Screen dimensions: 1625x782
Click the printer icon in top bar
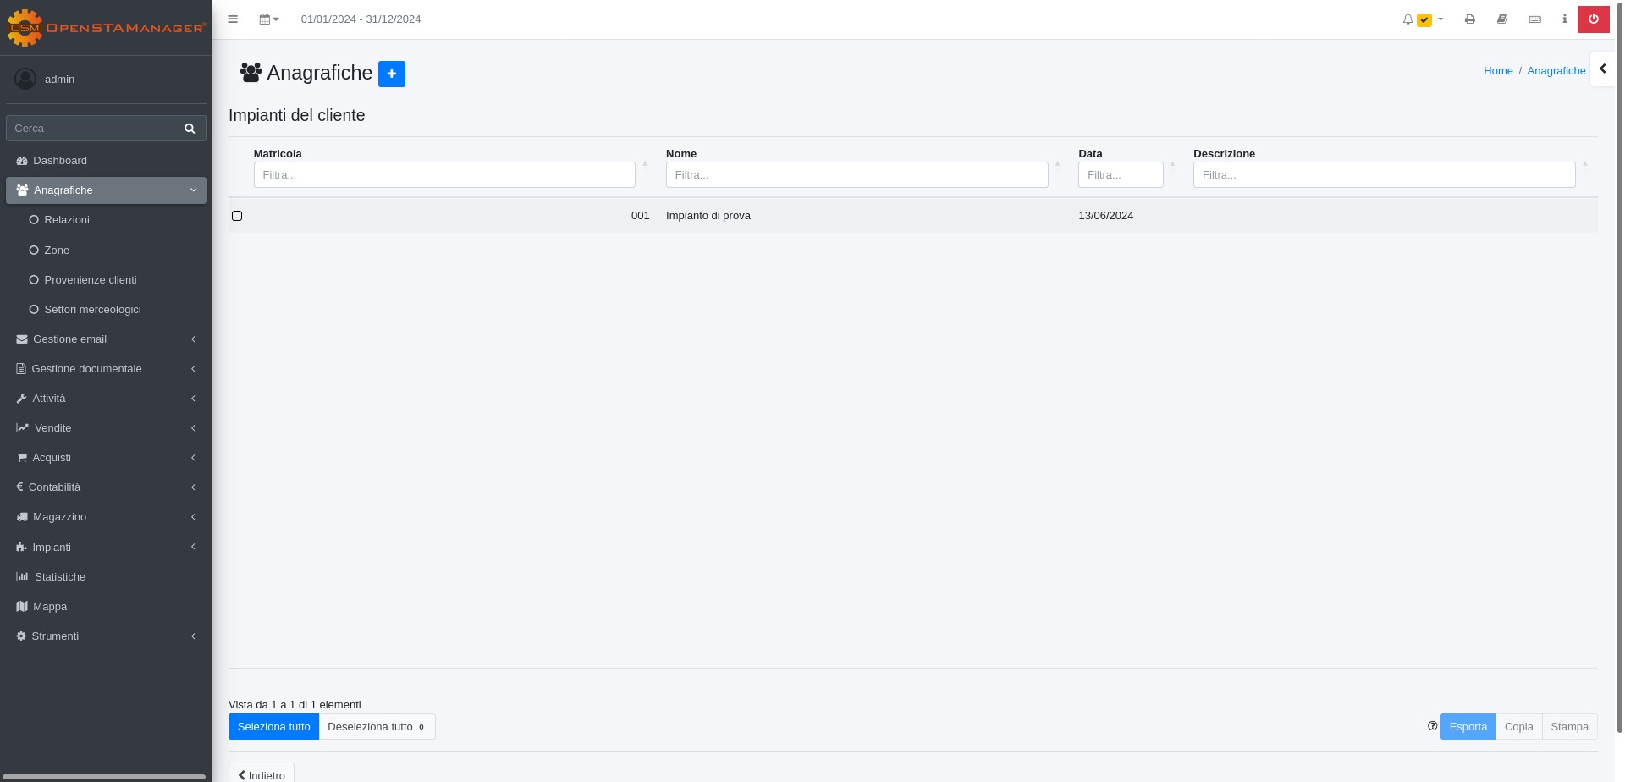click(1470, 19)
